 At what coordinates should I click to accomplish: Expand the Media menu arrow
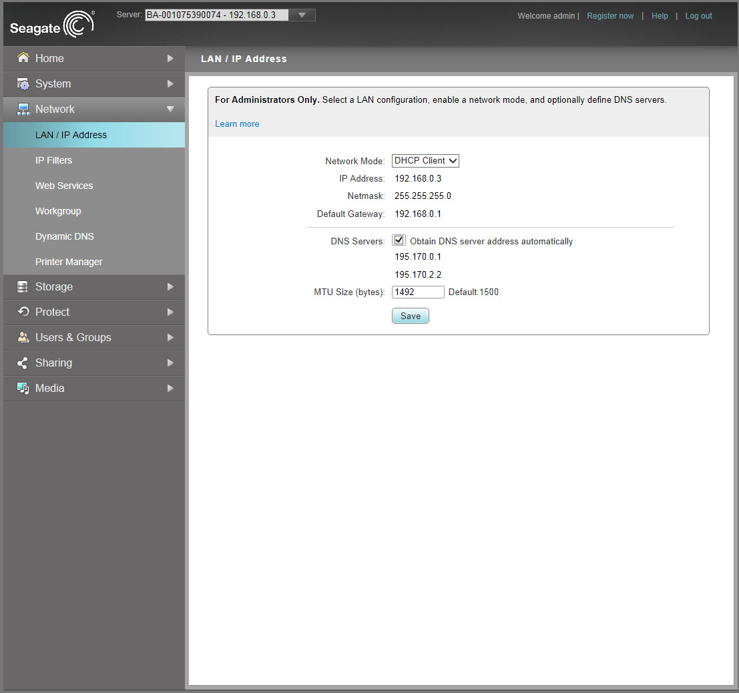pyautogui.click(x=170, y=389)
